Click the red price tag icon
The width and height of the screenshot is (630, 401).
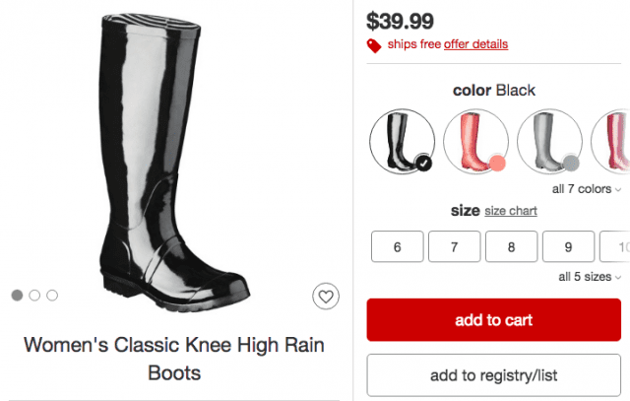pyautogui.click(x=374, y=45)
